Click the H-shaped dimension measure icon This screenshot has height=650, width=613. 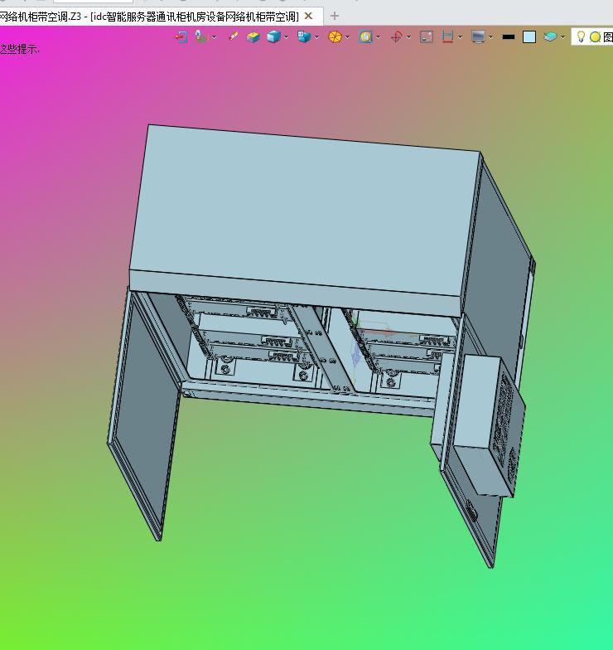coord(447,36)
